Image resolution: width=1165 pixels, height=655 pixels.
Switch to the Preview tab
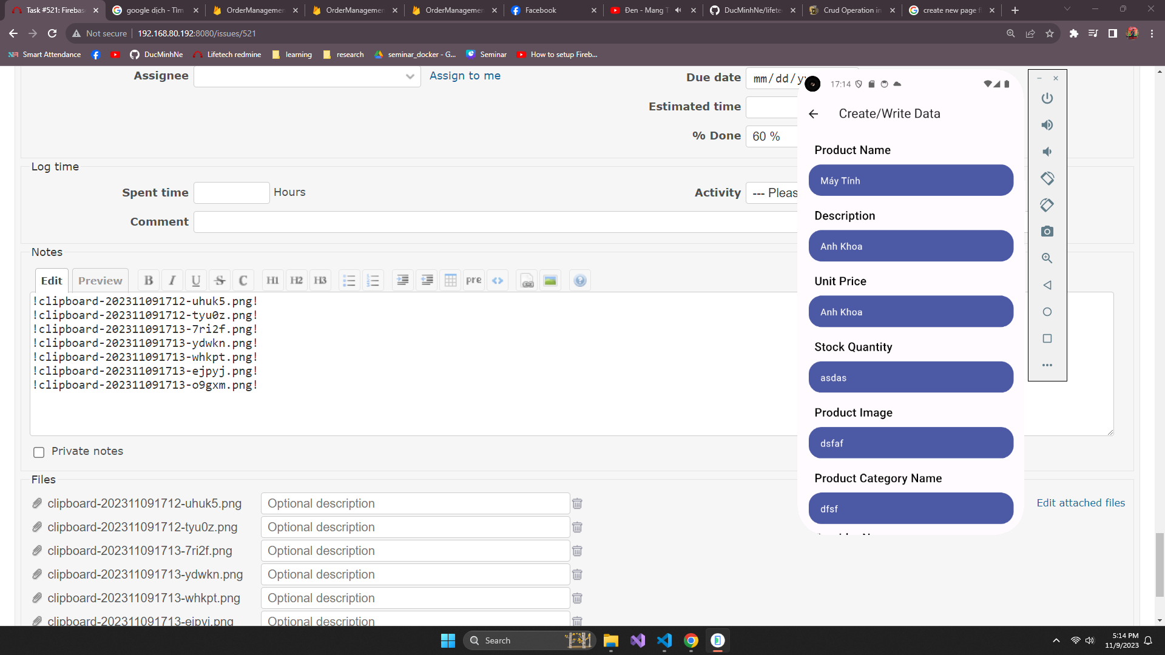pos(100,281)
